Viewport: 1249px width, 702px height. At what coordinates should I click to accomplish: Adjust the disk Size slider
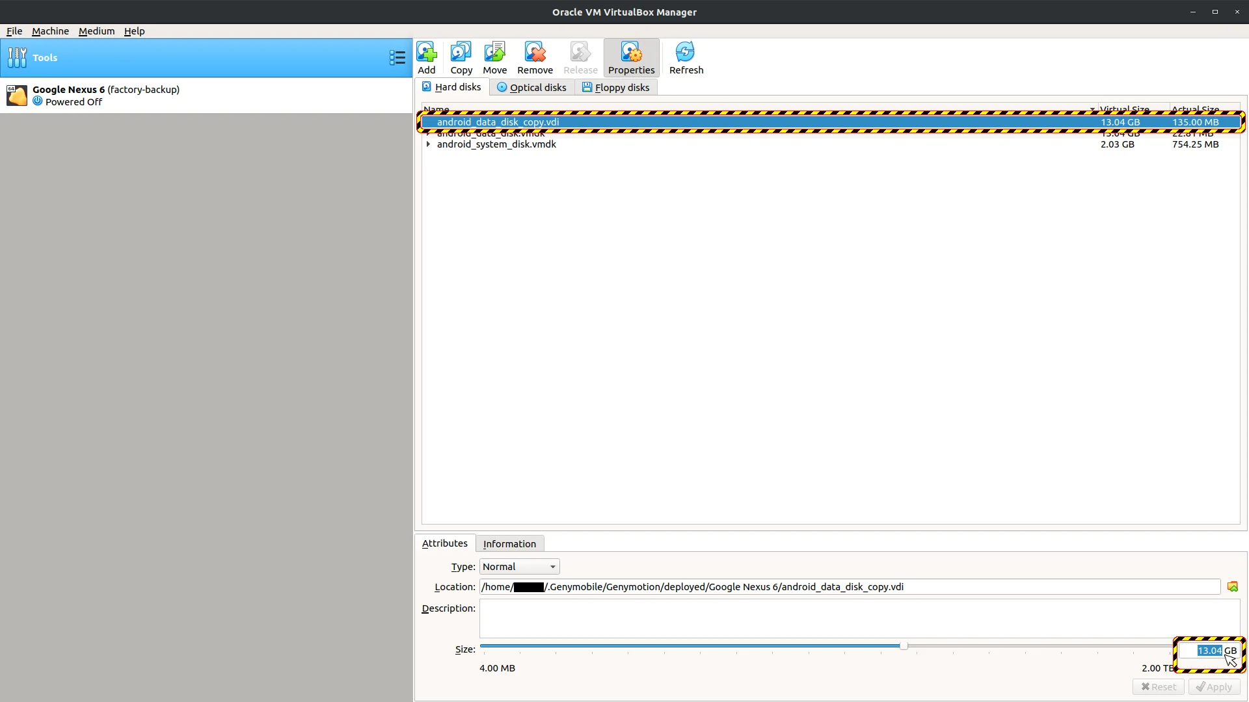click(x=904, y=645)
